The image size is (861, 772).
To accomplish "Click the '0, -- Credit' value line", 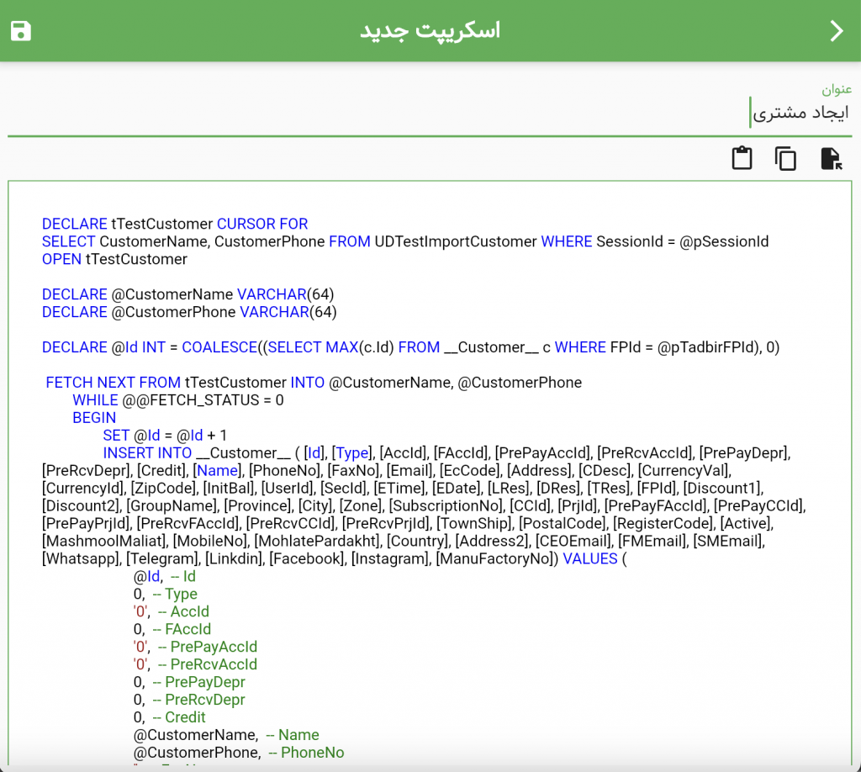I will (x=170, y=717).
